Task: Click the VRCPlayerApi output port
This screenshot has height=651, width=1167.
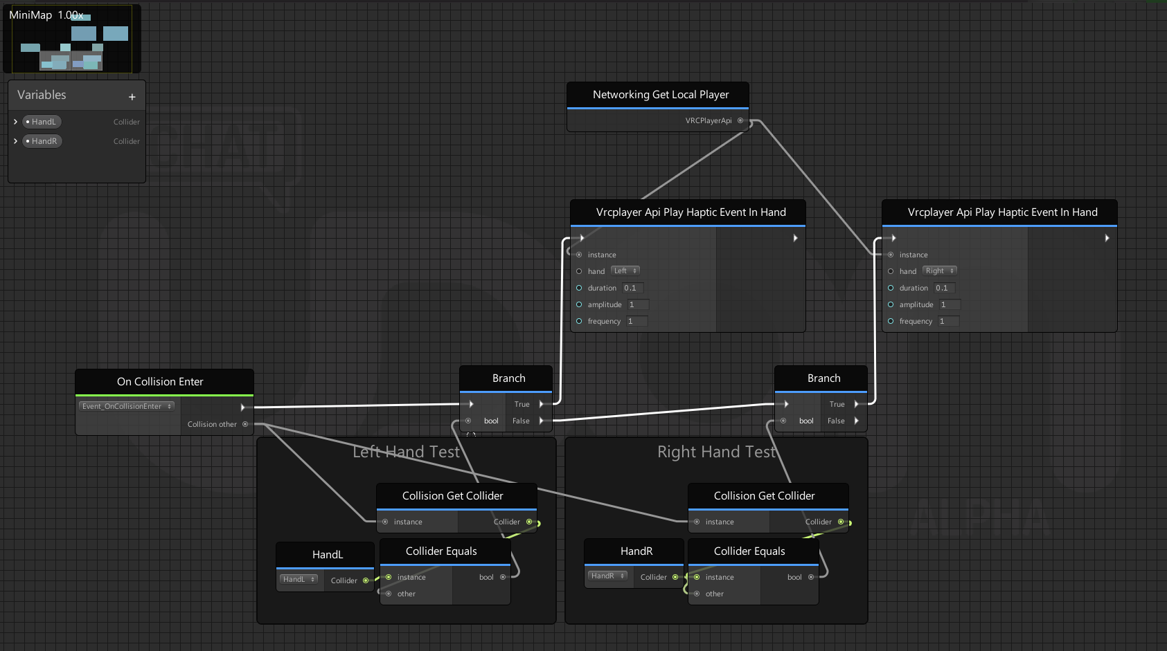Action: coord(740,120)
